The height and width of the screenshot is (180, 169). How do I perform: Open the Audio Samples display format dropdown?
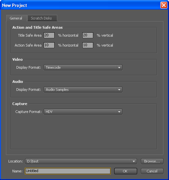tap(83, 90)
